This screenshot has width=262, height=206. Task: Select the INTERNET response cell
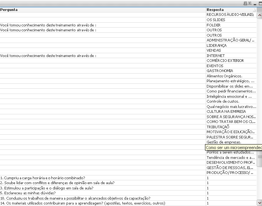pos(231,55)
